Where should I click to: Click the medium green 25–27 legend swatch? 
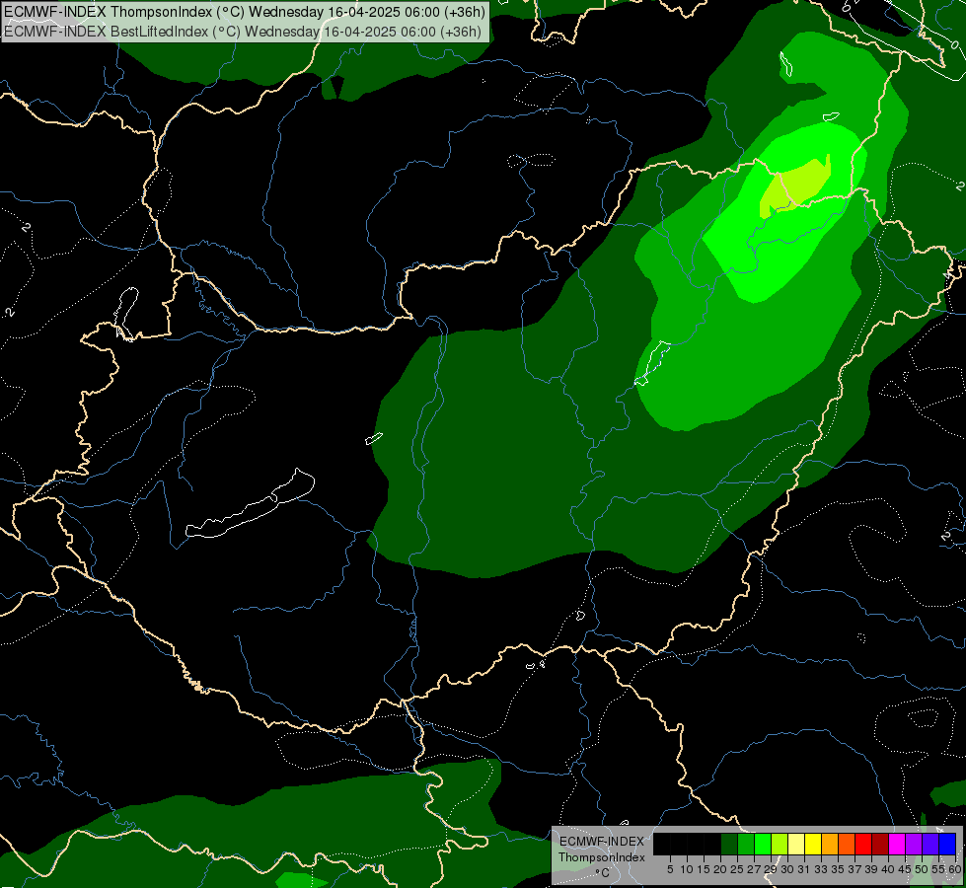[746, 844]
